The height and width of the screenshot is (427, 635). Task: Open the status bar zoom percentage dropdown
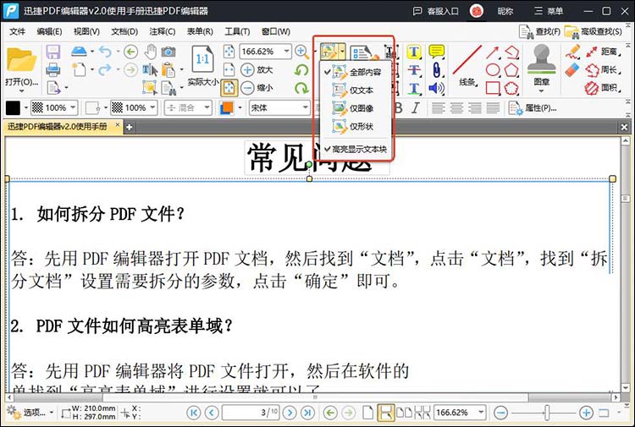[x=481, y=413]
